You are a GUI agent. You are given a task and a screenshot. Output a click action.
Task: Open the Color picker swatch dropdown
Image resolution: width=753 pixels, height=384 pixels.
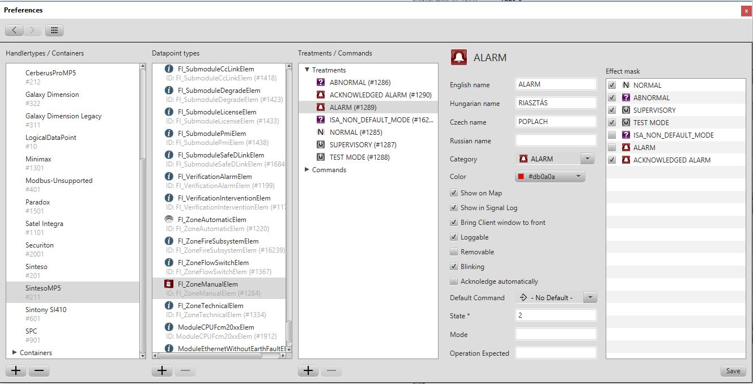tap(550, 177)
